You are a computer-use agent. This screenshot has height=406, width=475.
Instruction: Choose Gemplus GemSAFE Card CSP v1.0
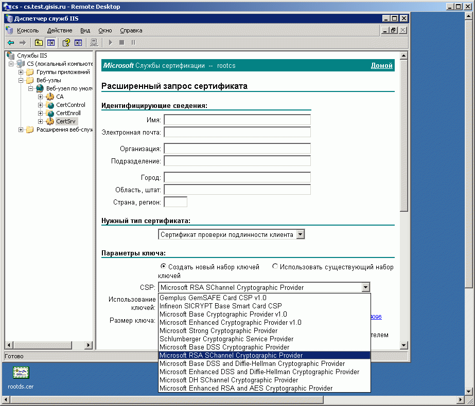coord(265,298)
